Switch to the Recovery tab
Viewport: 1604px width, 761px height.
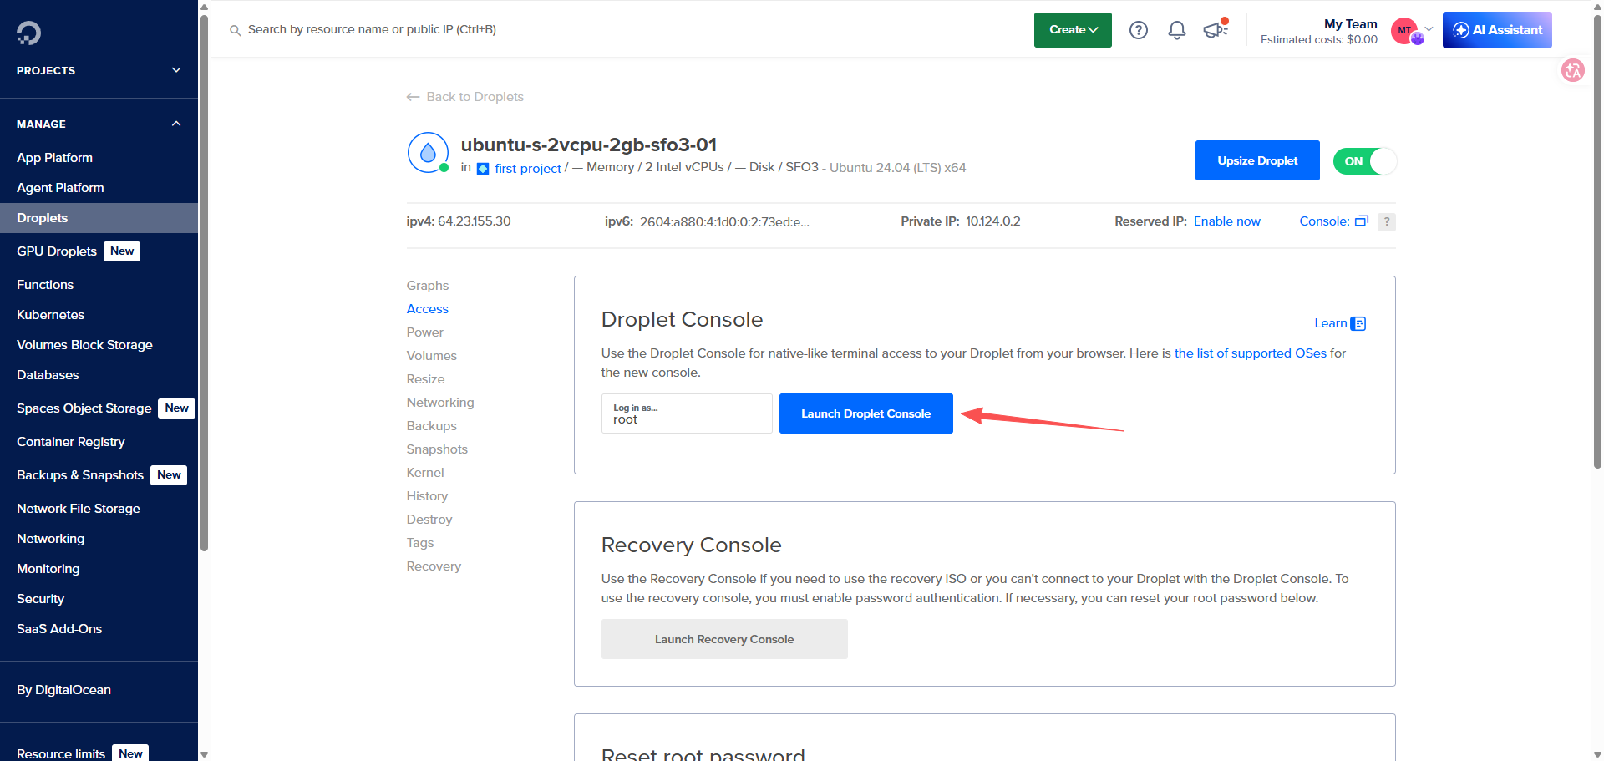pos(434,566)
